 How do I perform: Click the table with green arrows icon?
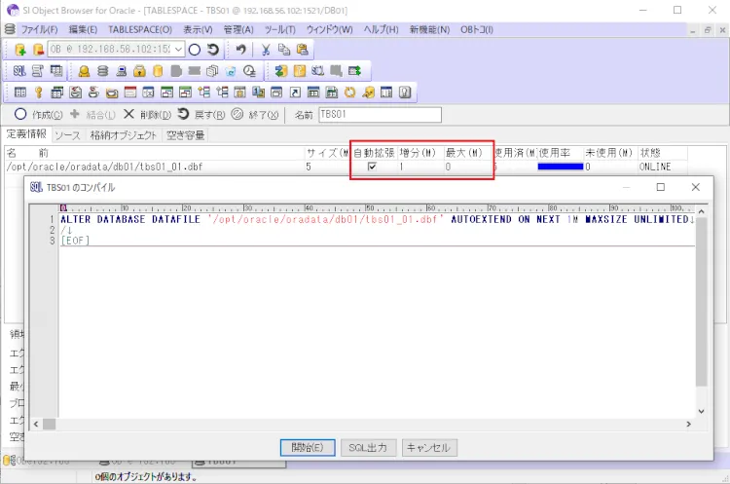pos(354,71)
